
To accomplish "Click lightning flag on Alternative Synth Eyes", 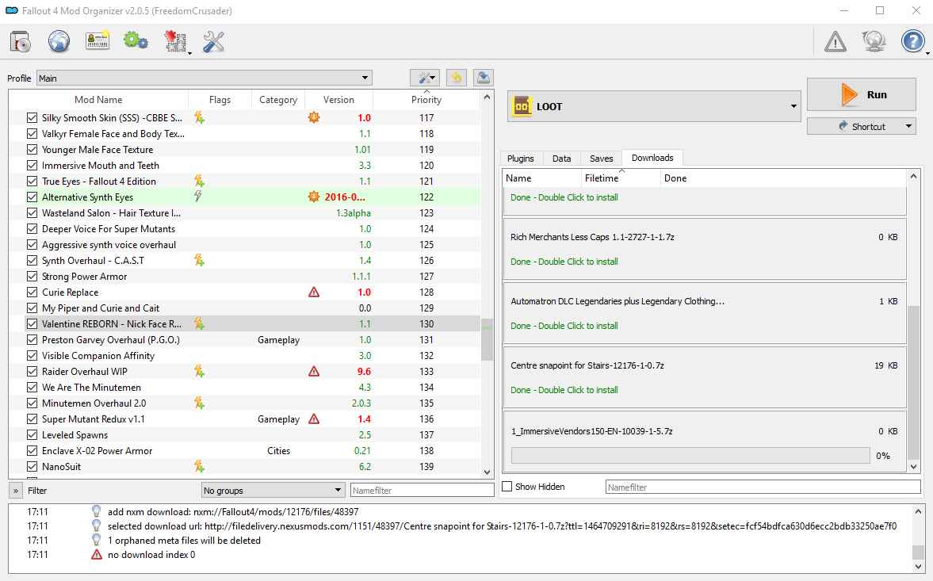I will tap(198, 197).
